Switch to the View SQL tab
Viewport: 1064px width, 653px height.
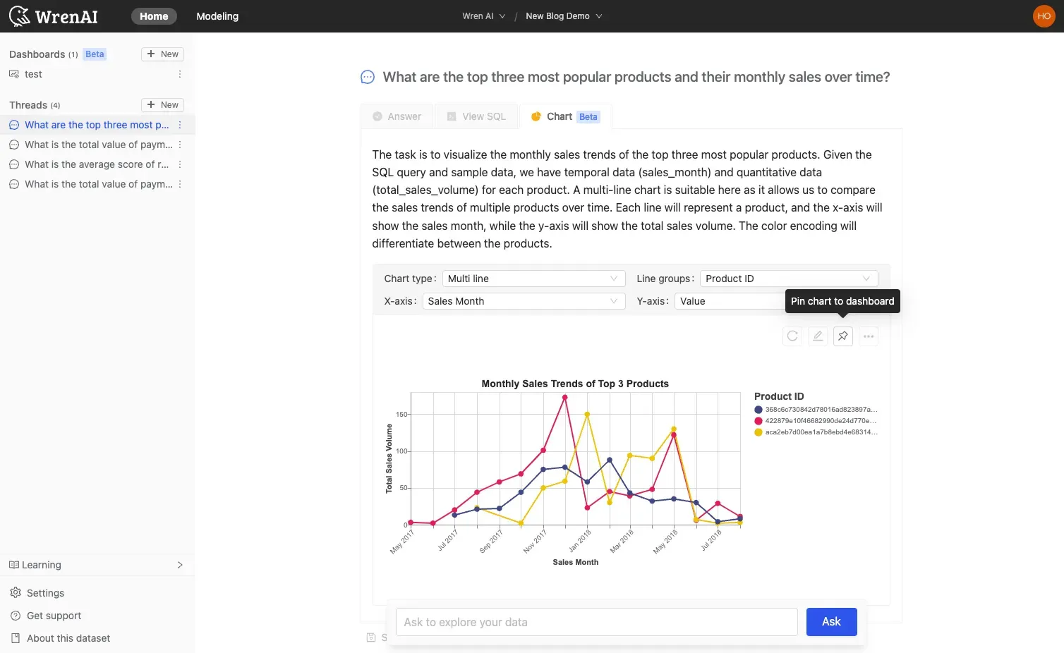click(476, 116)
